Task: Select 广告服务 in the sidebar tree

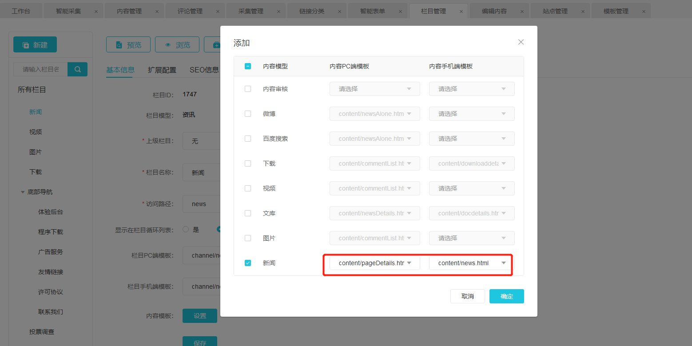Action: click(51, 252)
